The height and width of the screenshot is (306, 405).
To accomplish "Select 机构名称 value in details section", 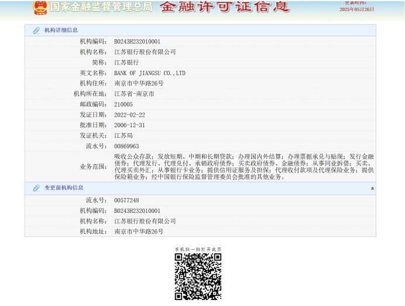I will coord(145,52).
